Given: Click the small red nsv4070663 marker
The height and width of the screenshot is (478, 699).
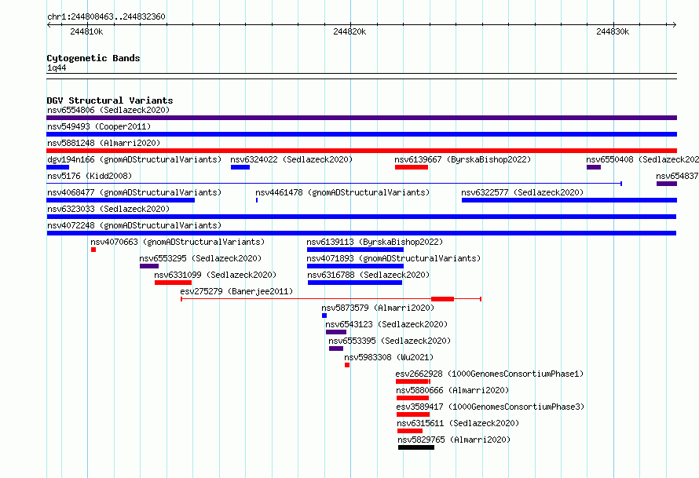Looking at the screenshot, I should click(x=93, y=250).
